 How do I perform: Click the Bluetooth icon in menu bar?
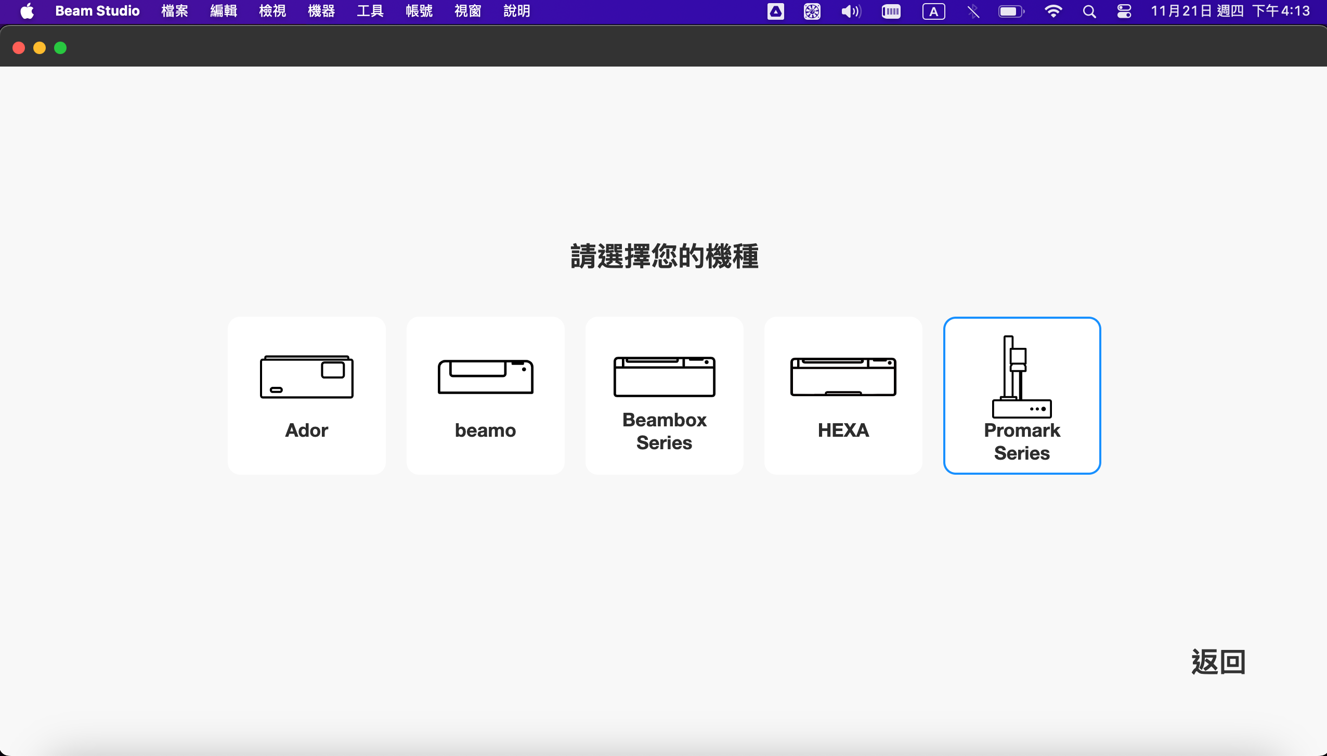point(973,11)
